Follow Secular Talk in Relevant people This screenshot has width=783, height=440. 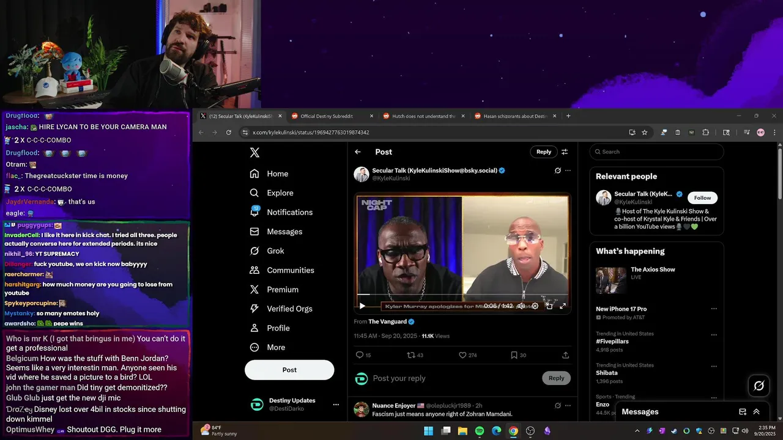[702, 198]
